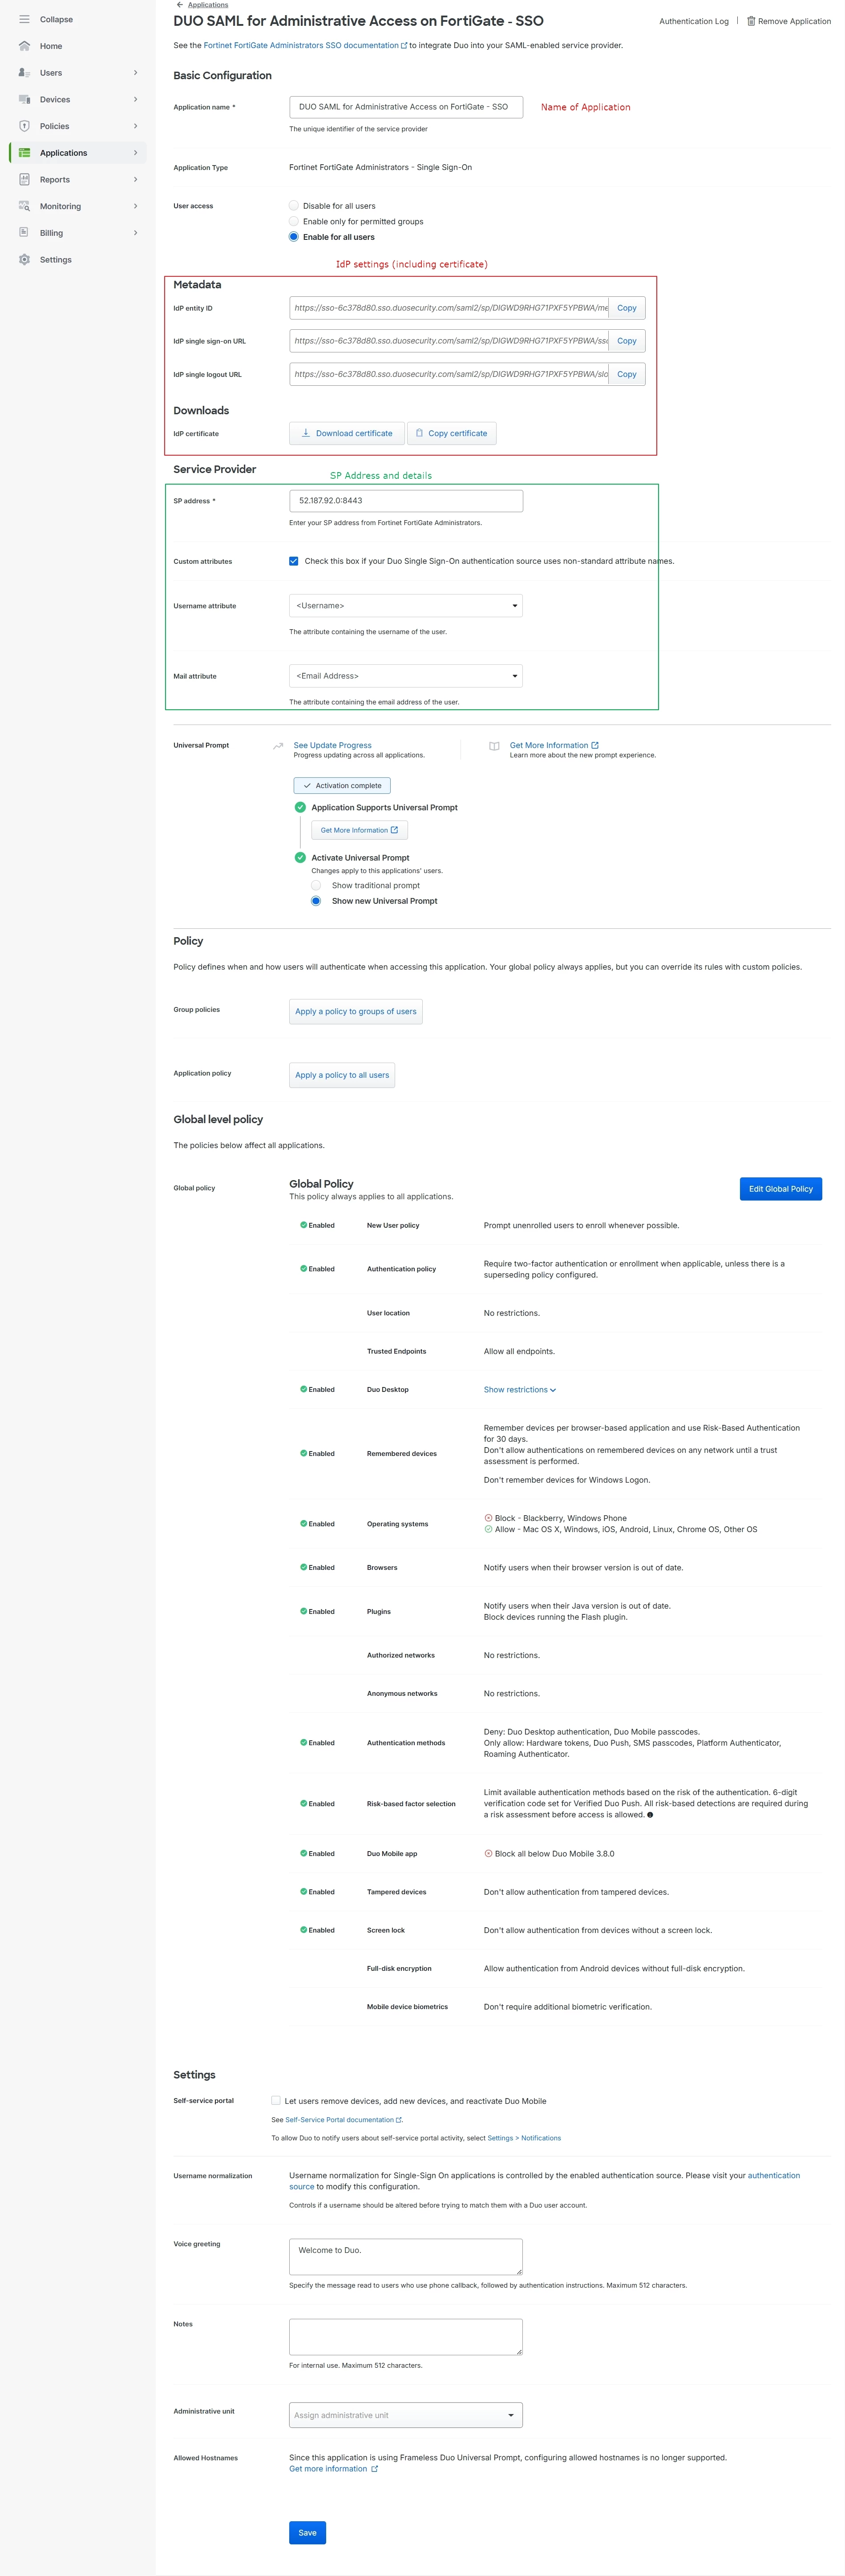Click the back arrow beside Applications breadcrumb
The height and width of the screenshot is (2576, 845).
(x=180, y=5)
